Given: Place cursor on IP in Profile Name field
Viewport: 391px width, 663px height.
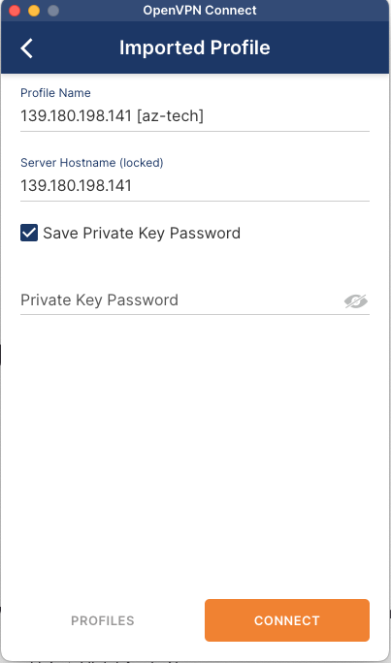Looking at the screenshot, I should (77, 116).
